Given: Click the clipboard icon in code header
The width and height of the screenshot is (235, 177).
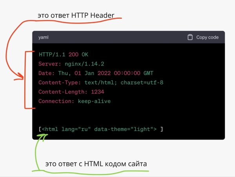Looking at the screenshot, I should coord(190,37).
